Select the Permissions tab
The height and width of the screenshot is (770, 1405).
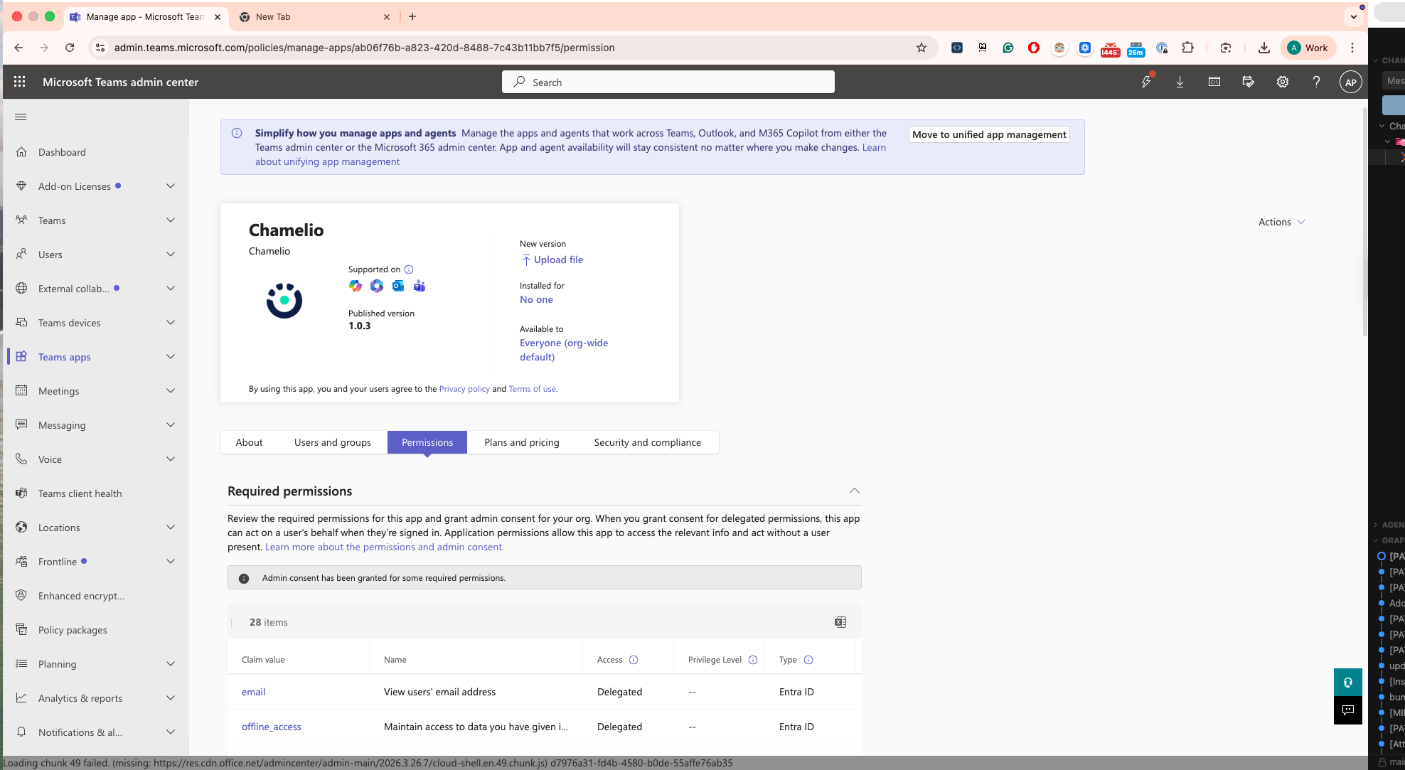click(x=427, y=442)
